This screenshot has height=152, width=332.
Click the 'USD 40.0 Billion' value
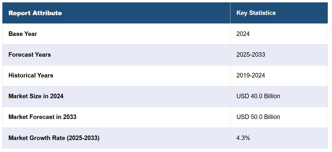tap(258, 96)
